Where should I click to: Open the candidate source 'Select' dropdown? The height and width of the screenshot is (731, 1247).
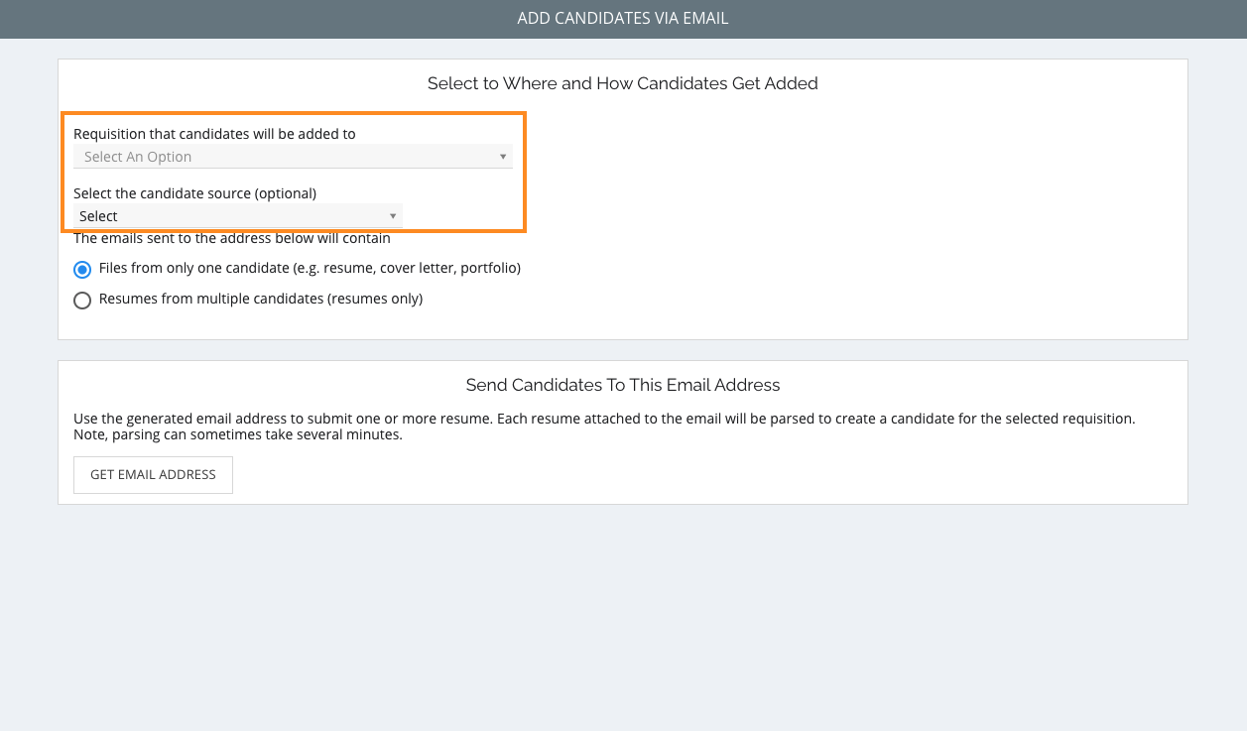pyautogui.click(x=238, y=216)
